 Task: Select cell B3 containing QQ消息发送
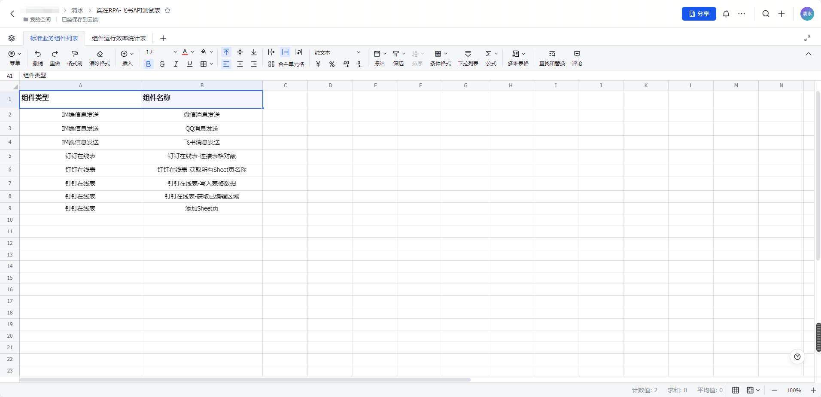[x=202, y=128]
